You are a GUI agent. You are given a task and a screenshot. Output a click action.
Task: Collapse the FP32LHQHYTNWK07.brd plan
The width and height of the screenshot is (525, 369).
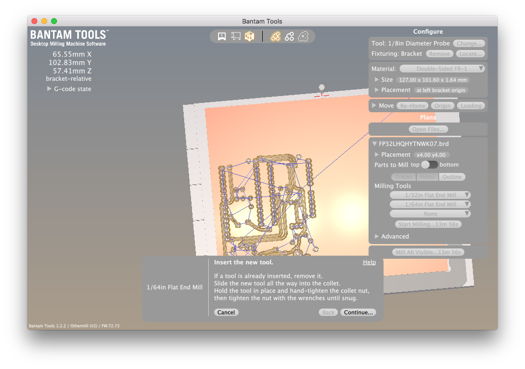pos(375,144)
